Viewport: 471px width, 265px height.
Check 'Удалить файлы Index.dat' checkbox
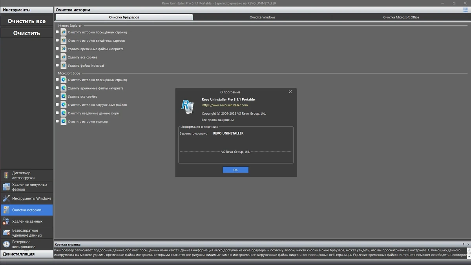click(x=57, y=65)
